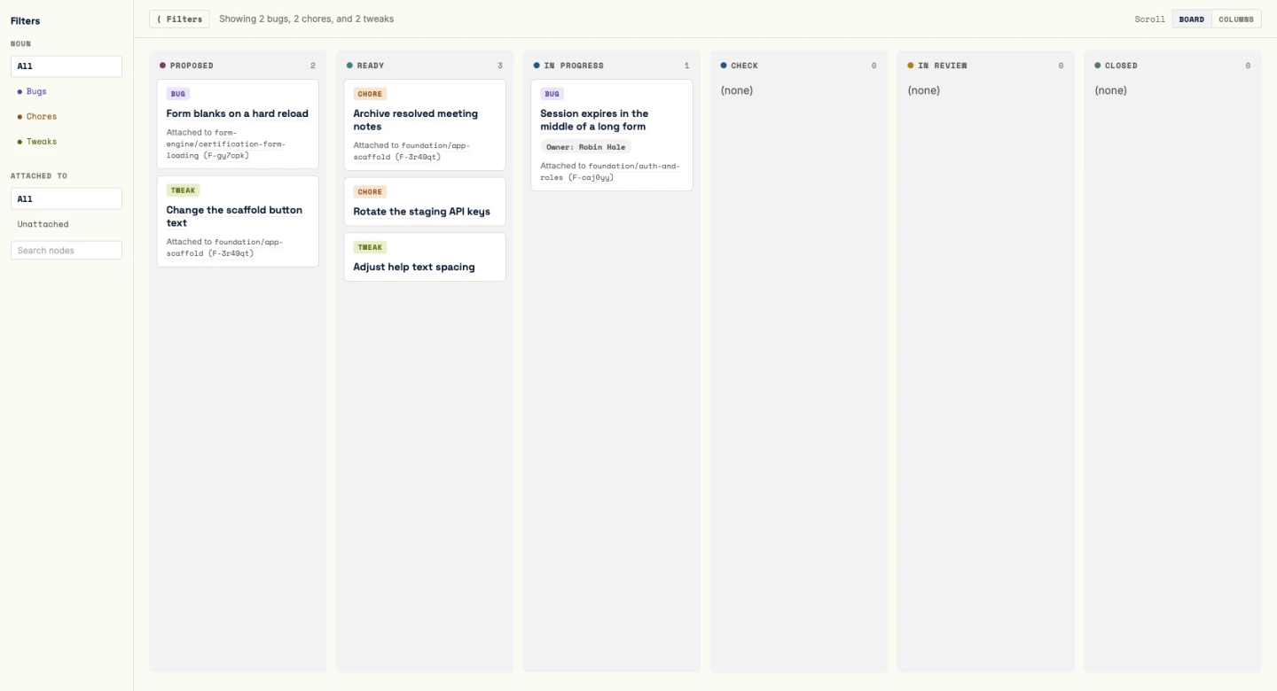Click the CHORE tag on 'Archive resolved' card
The height and width of the screenshot is (691, 1277).
click(x=370, y=94)
